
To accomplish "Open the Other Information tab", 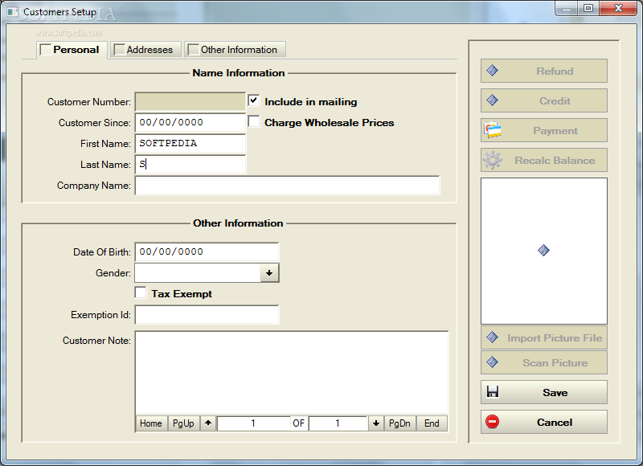I will (x=235, y=50).
